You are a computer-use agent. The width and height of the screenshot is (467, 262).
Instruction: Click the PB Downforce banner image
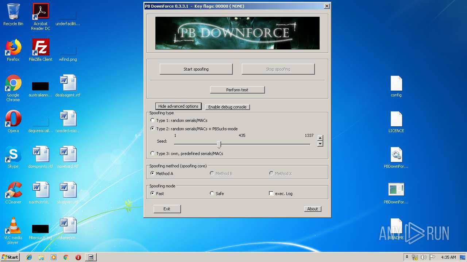click(238, 33)
